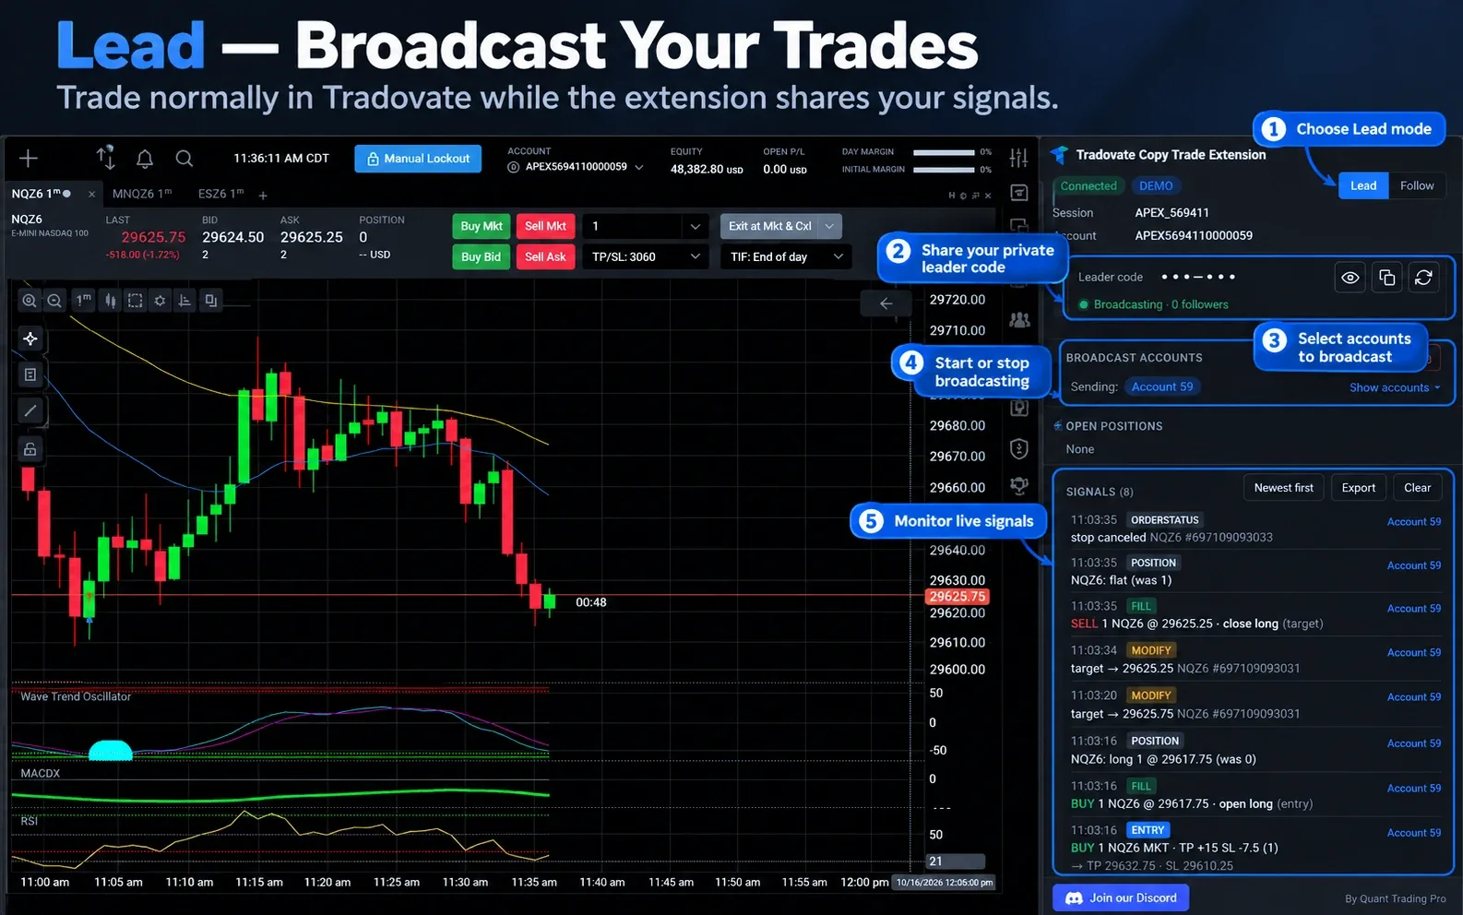Image resolution: width=1463 pixels, height=915 pixels.
Task: Zoom in on the chart
Action: (x=30, y=301)
